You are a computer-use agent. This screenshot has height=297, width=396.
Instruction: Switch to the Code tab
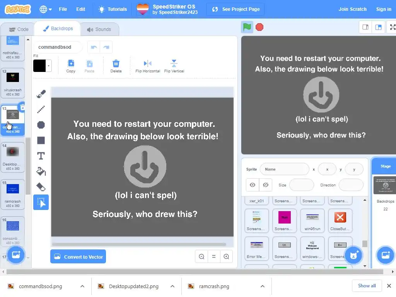pyautogui.click(x=19, y=29)
